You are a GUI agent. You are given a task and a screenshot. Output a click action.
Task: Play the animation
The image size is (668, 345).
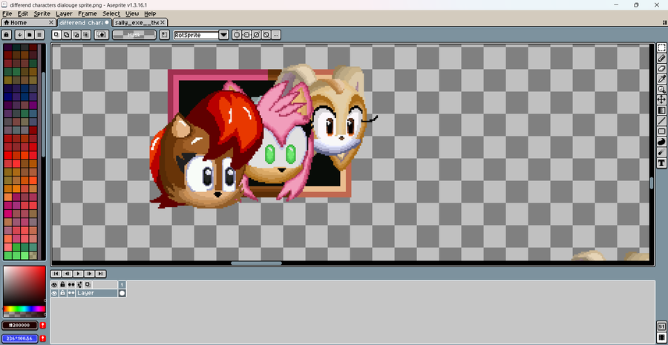pos(79,274)
